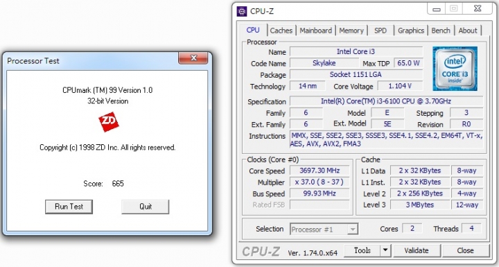Screen dimensions: 499x267
Task: Click the Code Name field showing Skylake
Action: point(324,63)
